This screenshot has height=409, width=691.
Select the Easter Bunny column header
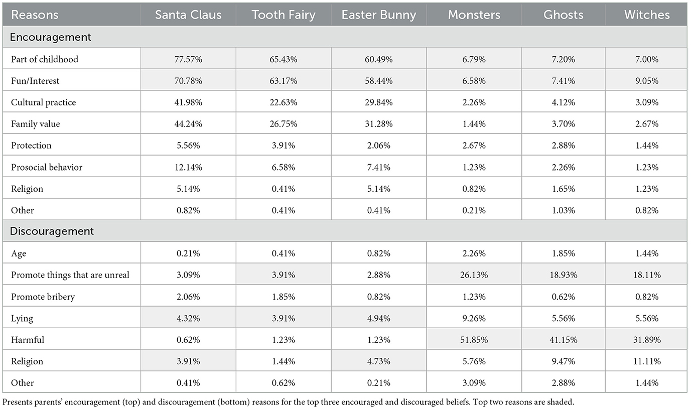click(x=379, y=15)
